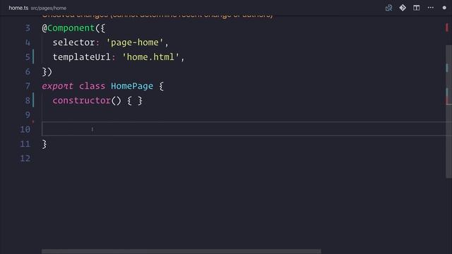Click line number 12 in gutter
The height and width of the screenshot is (254, 452).
(25, 158)
